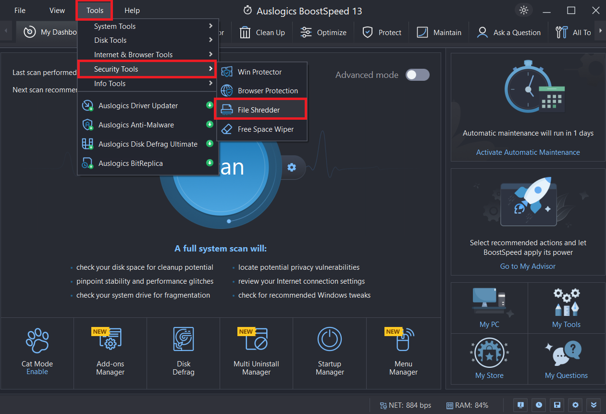Click the green download badge beside Disk Defrag Ultimate

(x=210, y=144)
